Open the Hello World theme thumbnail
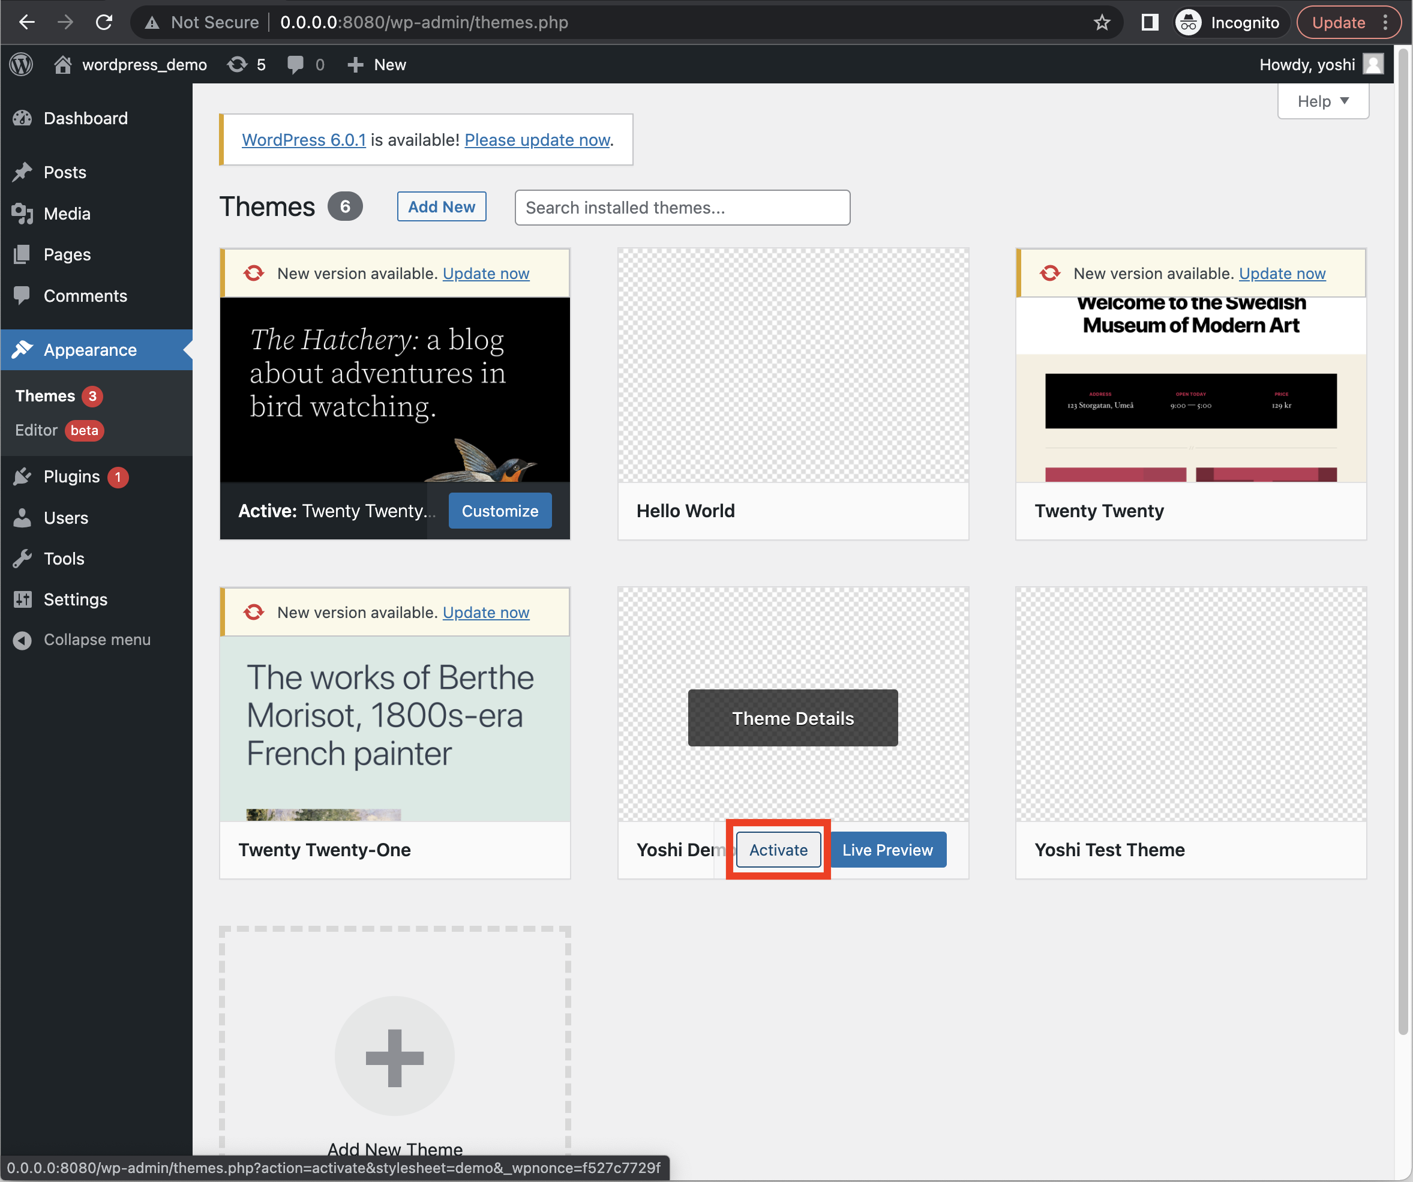The image size is (1413, 1182). point(793,365)
